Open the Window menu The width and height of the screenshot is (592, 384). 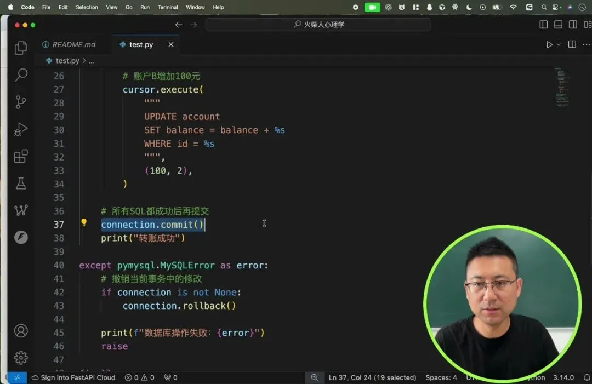click(x=195, y=7)
